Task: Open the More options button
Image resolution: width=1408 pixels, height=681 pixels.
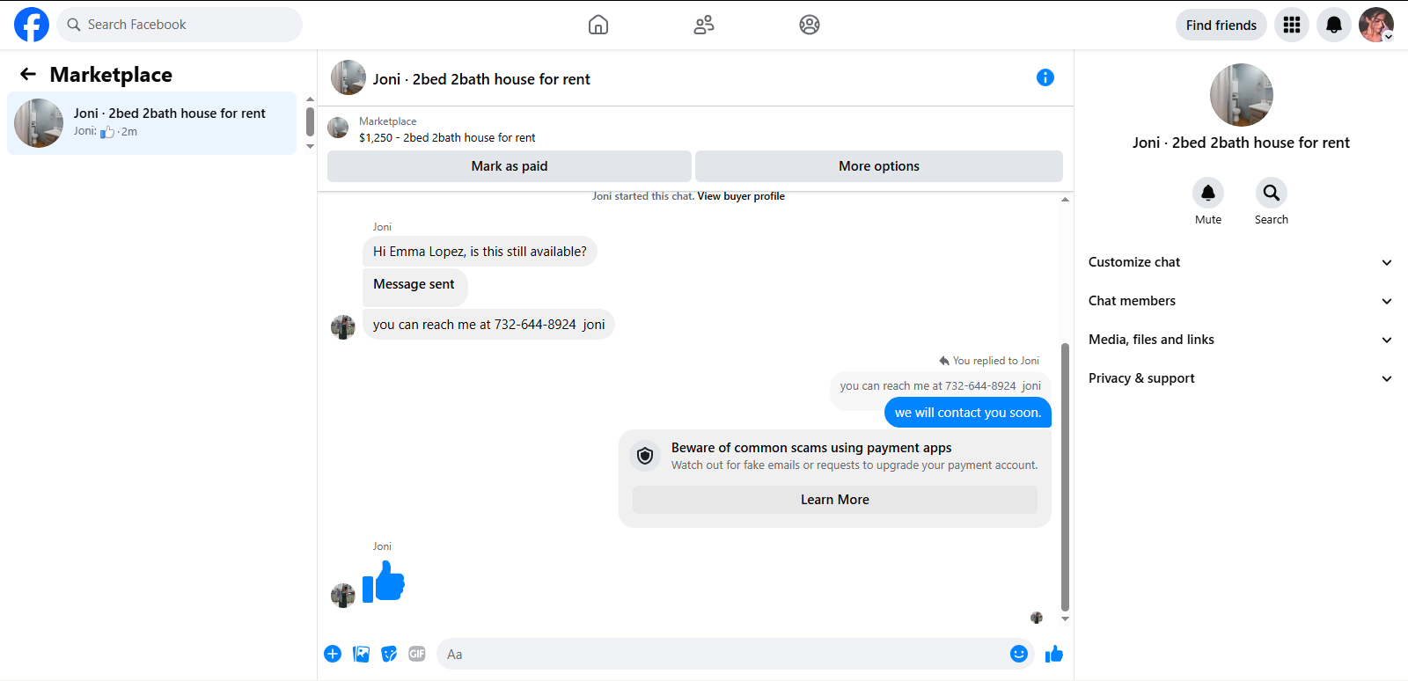Action: tap(879, 166)
